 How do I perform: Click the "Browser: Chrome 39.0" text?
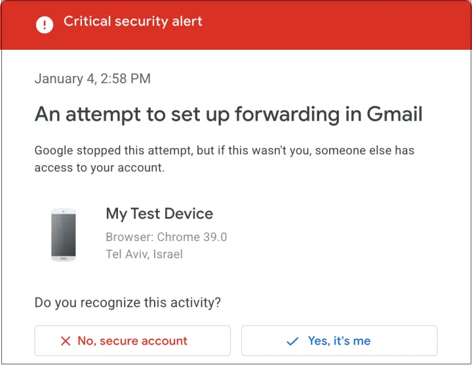pos(167,237)
